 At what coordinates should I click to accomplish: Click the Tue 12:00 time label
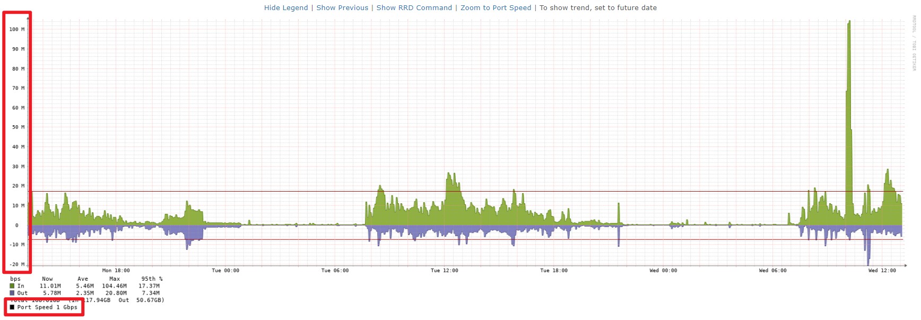pyautogui.click(x=444, y=271)
